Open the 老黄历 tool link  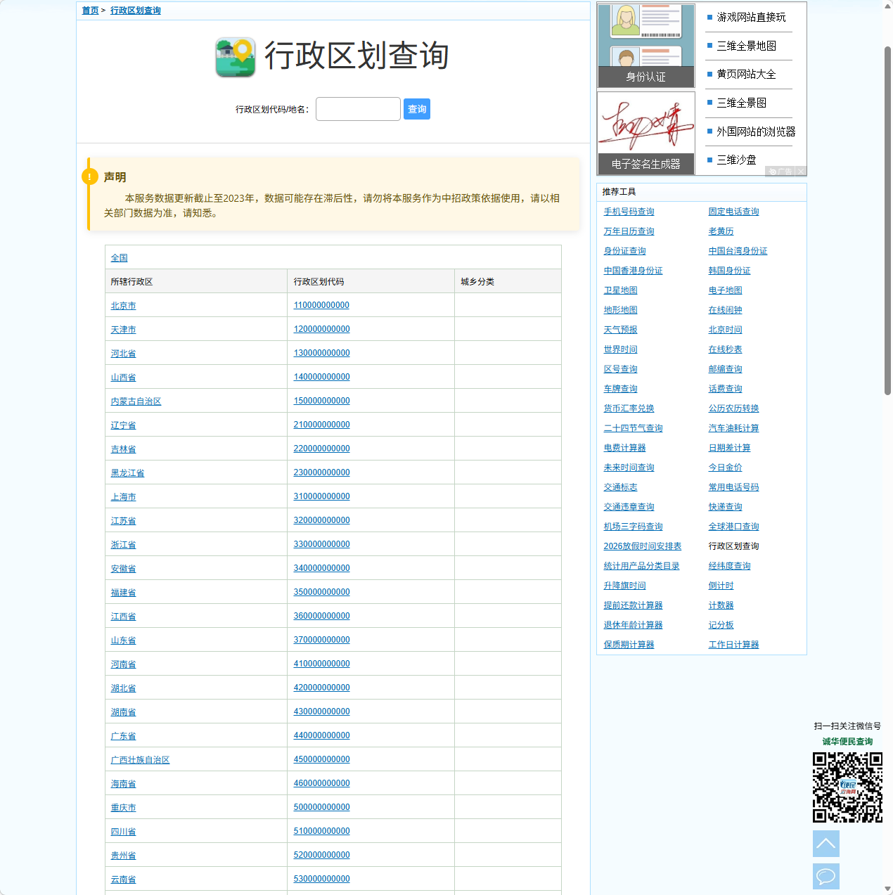pos(722,231)
